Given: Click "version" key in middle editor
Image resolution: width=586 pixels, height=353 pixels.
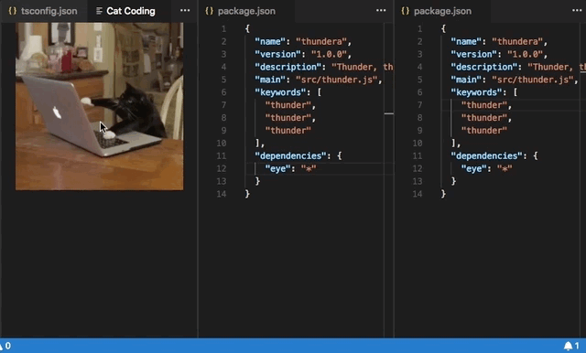Looking at the screenshot, I should 277,54.
